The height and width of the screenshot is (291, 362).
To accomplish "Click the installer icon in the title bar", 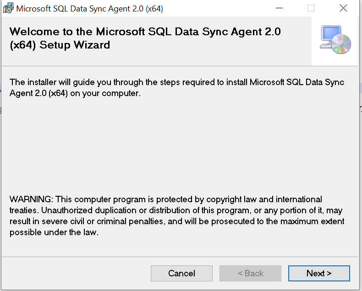I will click(8, 8).
